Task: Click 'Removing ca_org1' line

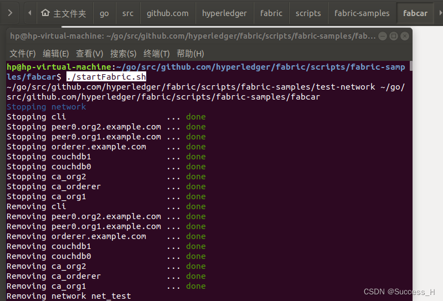Action: click(x=106, y=286)
